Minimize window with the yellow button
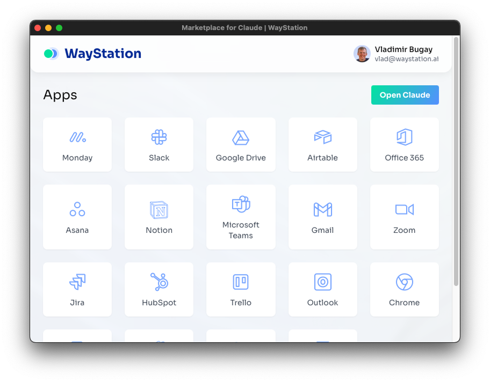This screenshot has width=490, height=382. click(x=48, y=28)
